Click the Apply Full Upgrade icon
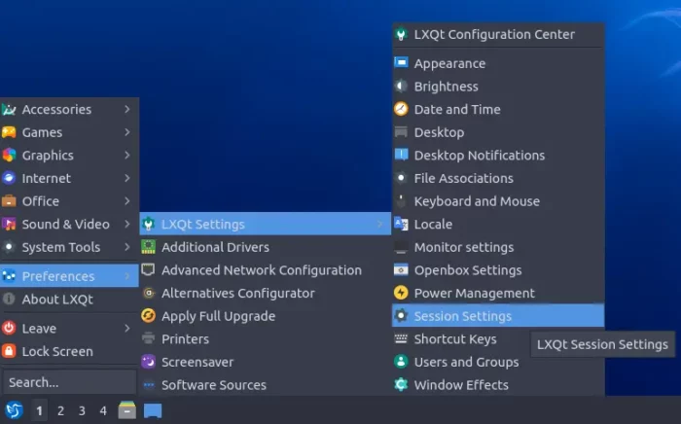 pos(149,315)
